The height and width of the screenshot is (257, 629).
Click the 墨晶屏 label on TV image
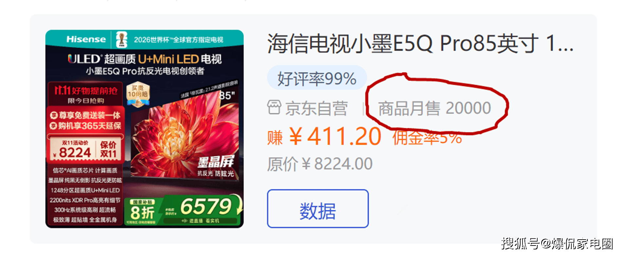click(x=216, y=162)
